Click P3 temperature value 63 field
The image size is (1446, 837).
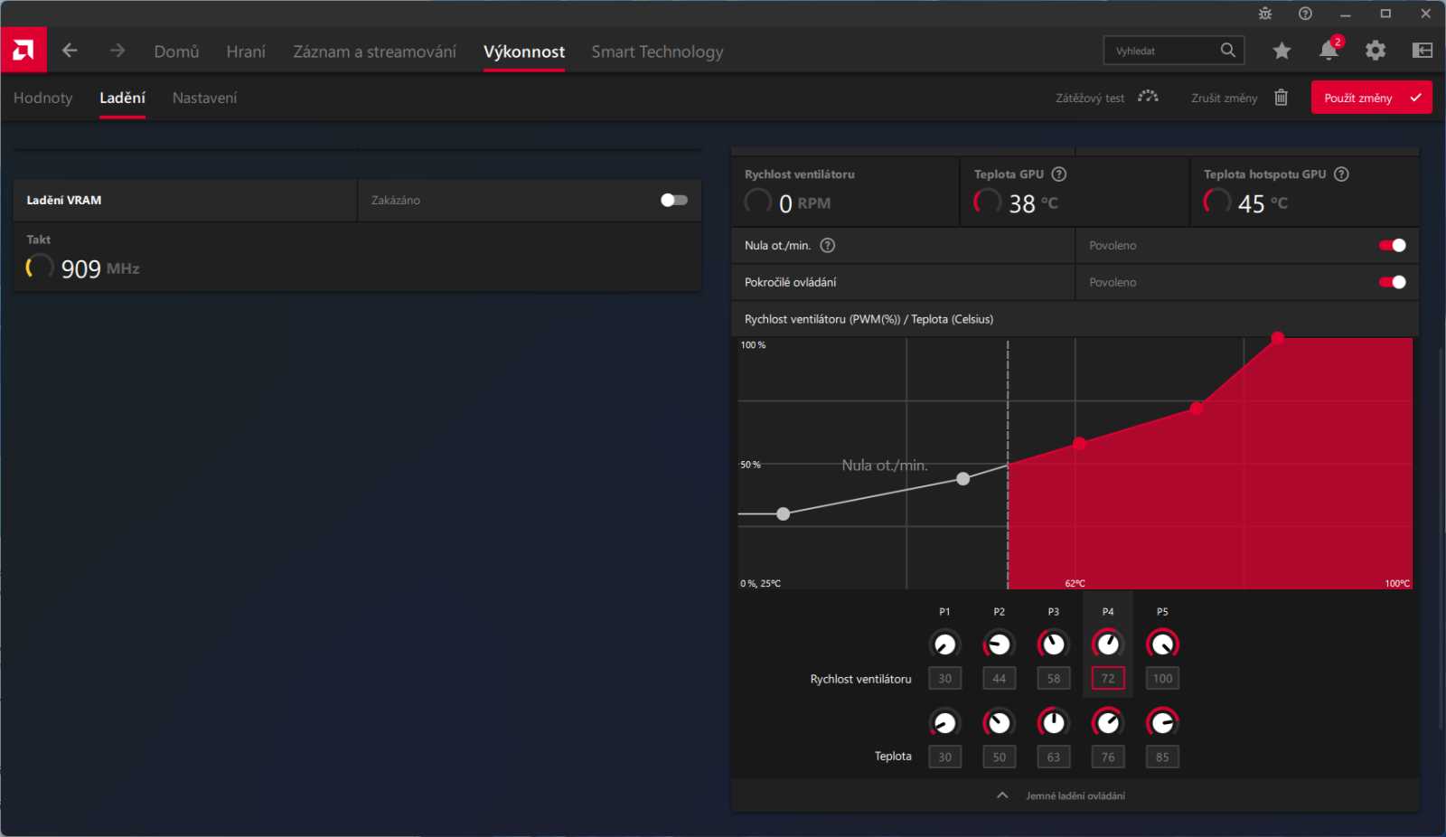tap(1053, 757)
